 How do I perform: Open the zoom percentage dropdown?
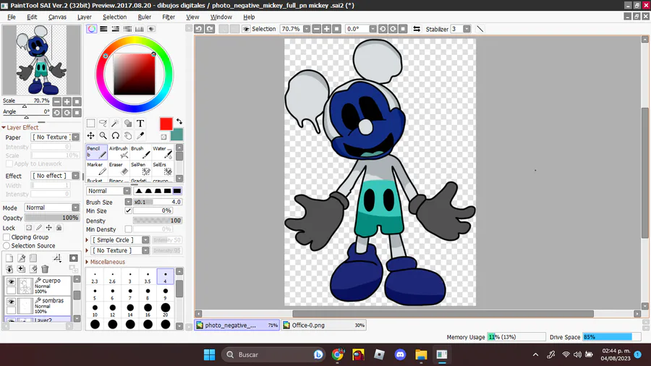pos(307,29)
